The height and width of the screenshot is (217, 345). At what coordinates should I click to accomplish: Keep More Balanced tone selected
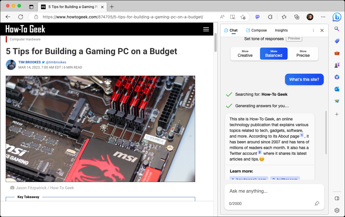coord(274,54)
